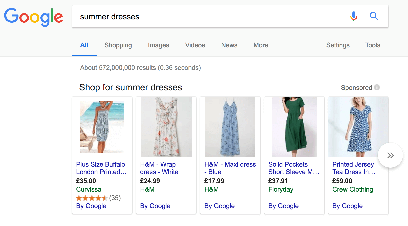The height and width of the screenshot is (226, 408).
Task: Click the green pocket dress image
Action: tap(294, 127)
